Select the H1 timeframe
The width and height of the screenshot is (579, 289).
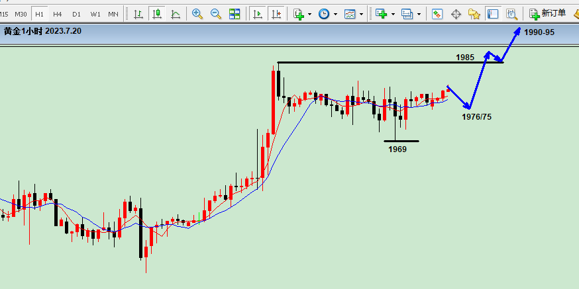[39, 15]
